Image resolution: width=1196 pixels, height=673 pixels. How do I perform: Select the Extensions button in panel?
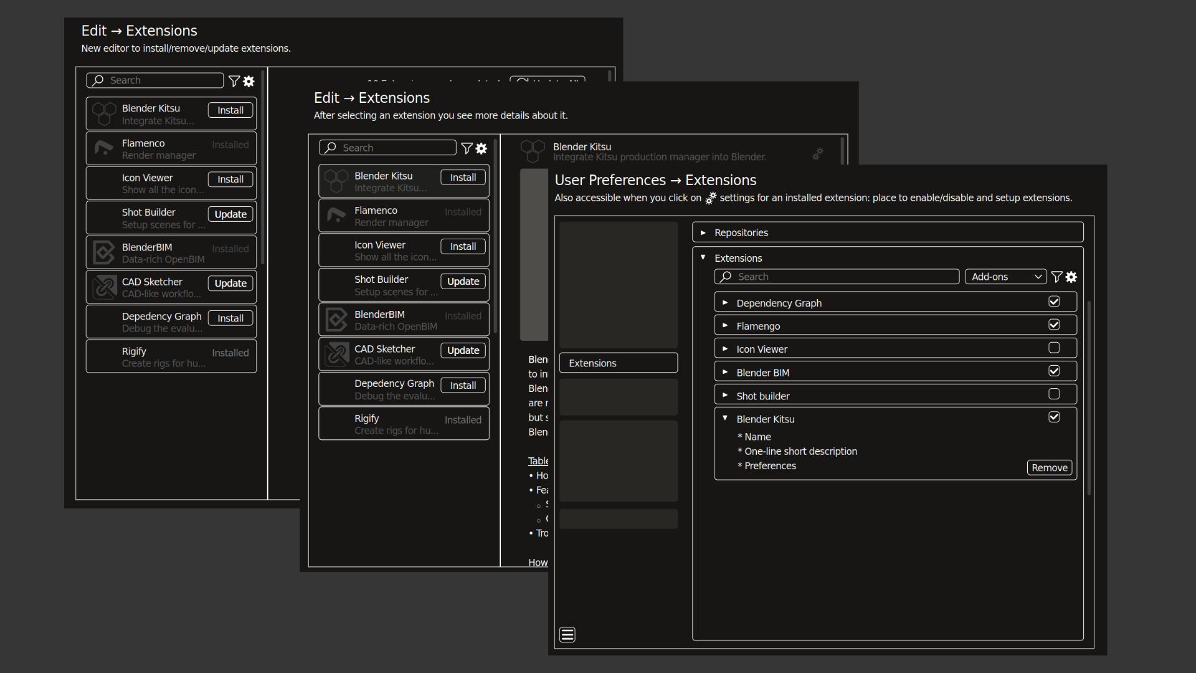pos(617,363)
